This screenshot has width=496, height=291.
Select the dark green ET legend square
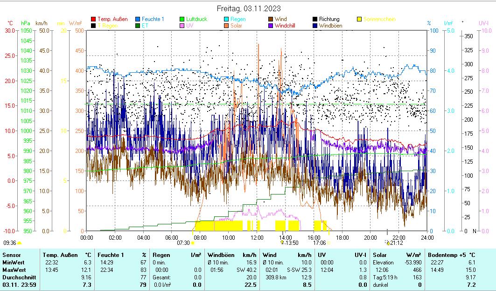click(x=138, y=26)
